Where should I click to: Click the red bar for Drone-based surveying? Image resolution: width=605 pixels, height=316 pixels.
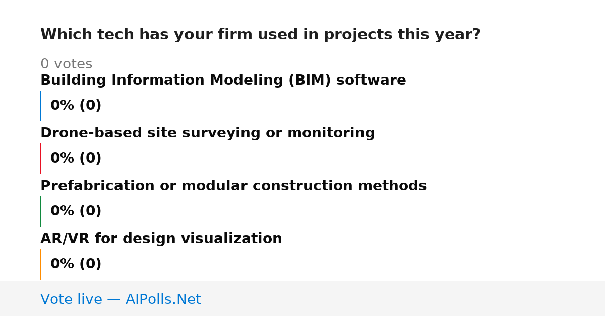(x=40, y=159)
